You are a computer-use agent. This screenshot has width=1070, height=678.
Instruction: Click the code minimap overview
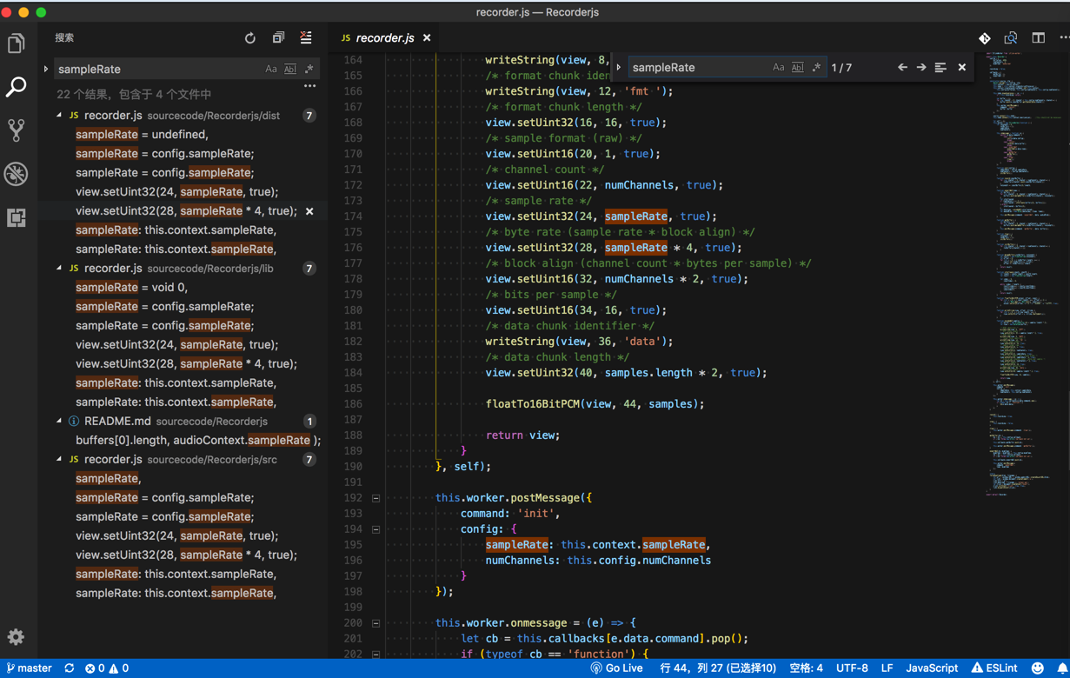[1017, 261]
